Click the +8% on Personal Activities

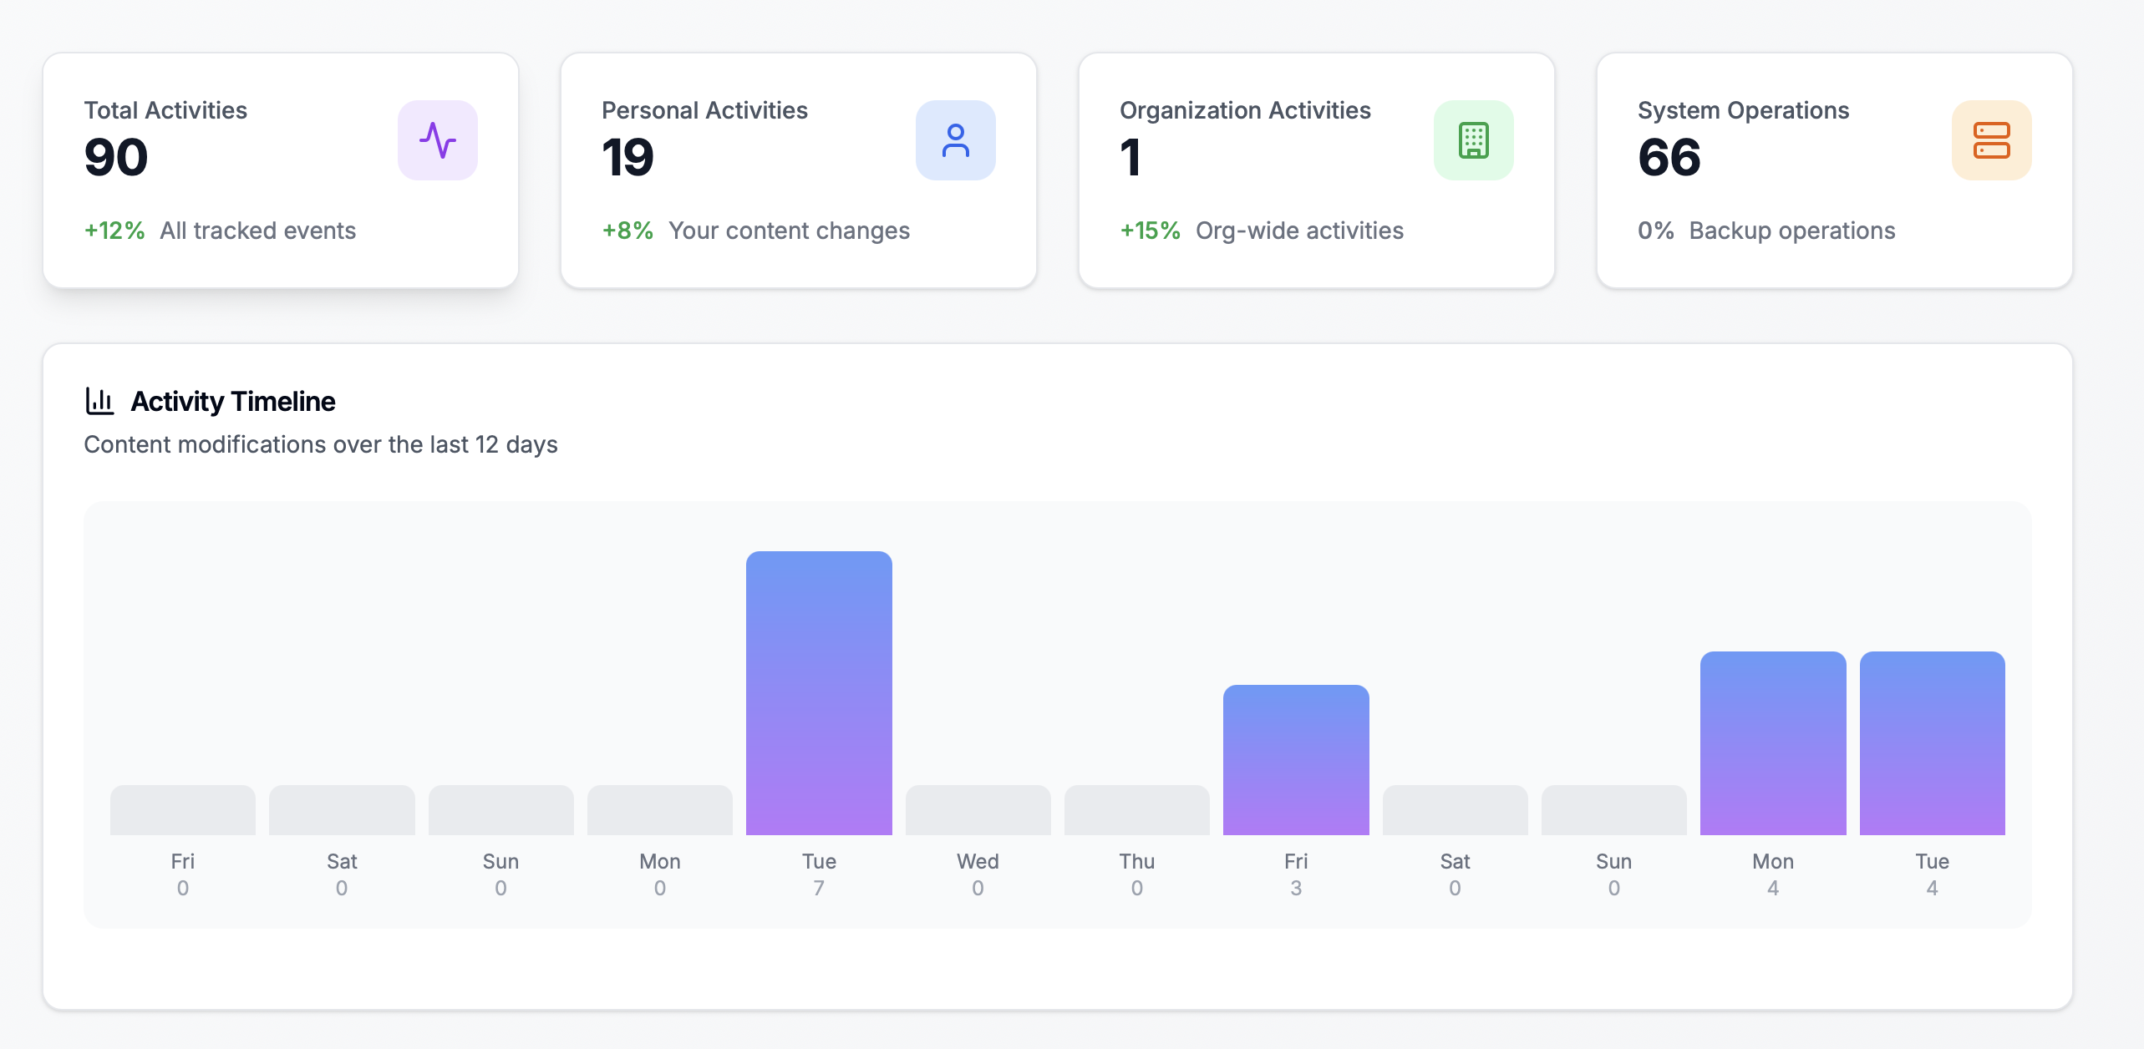[x=627, y=231]
